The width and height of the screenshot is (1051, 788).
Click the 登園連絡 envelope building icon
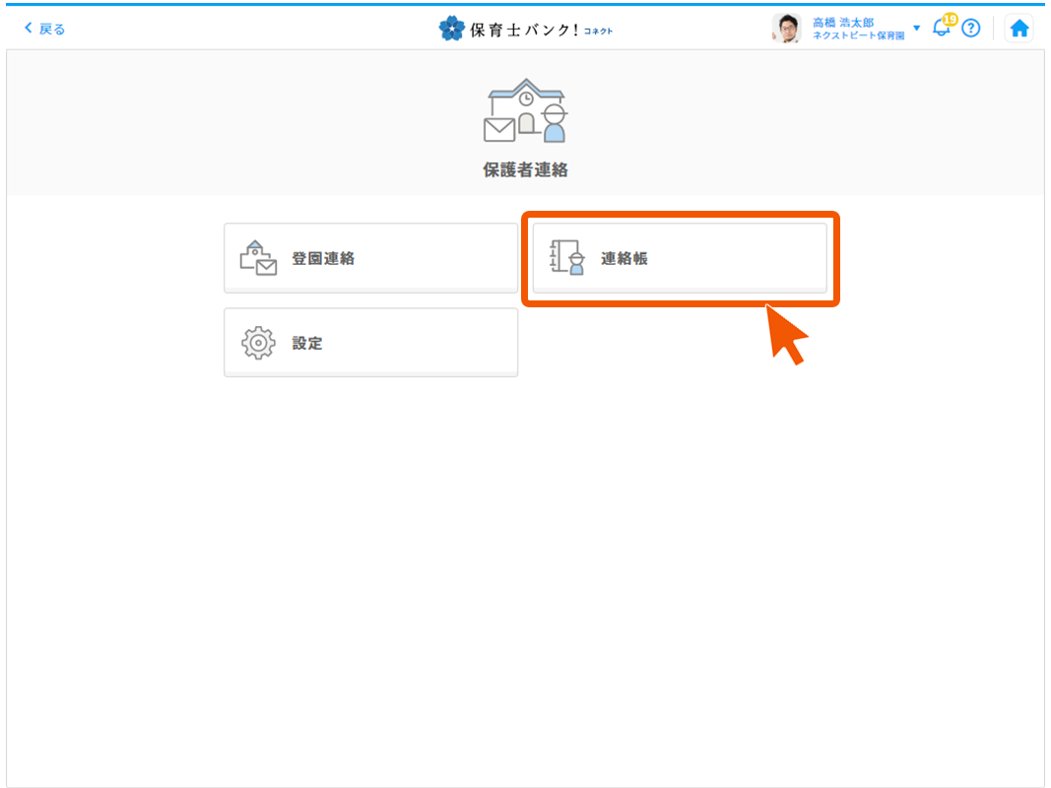(258, 258)
